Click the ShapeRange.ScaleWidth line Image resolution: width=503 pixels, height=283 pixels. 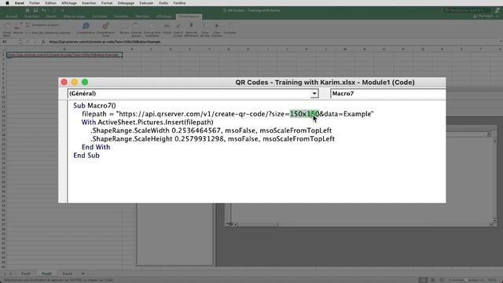coord(211,130)
